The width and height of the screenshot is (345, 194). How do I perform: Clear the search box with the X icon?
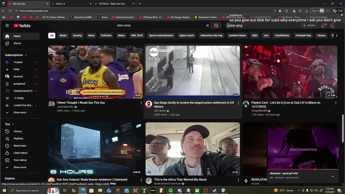(x=208, y=26)
